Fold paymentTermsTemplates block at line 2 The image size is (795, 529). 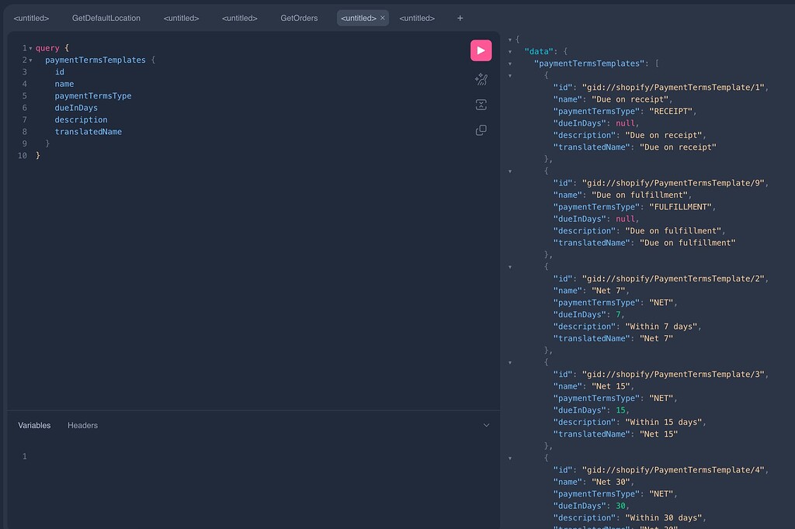[x=30, y=61]
